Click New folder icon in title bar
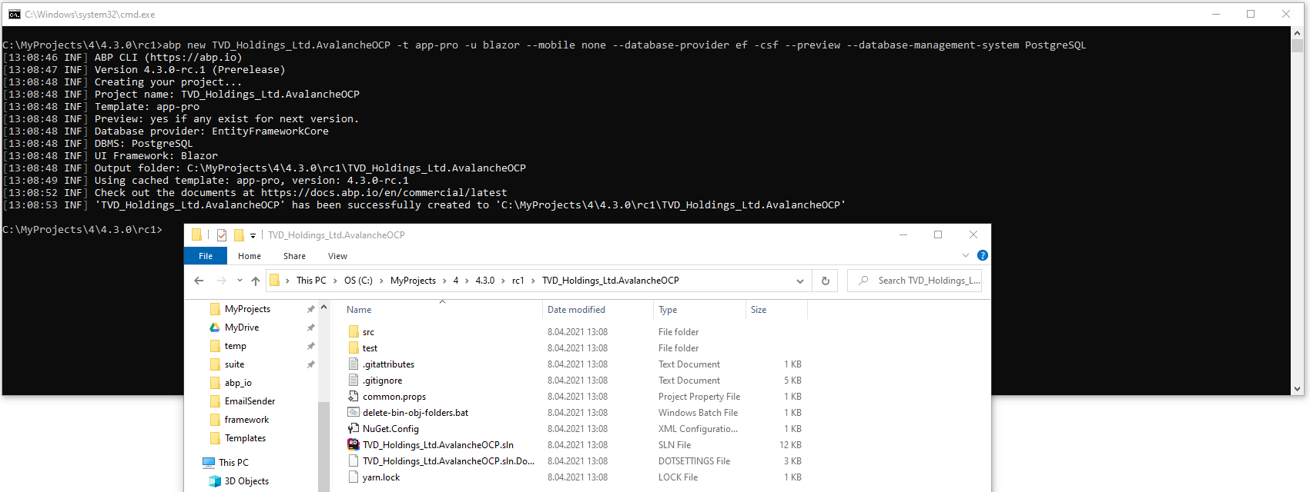 [239, 235]
